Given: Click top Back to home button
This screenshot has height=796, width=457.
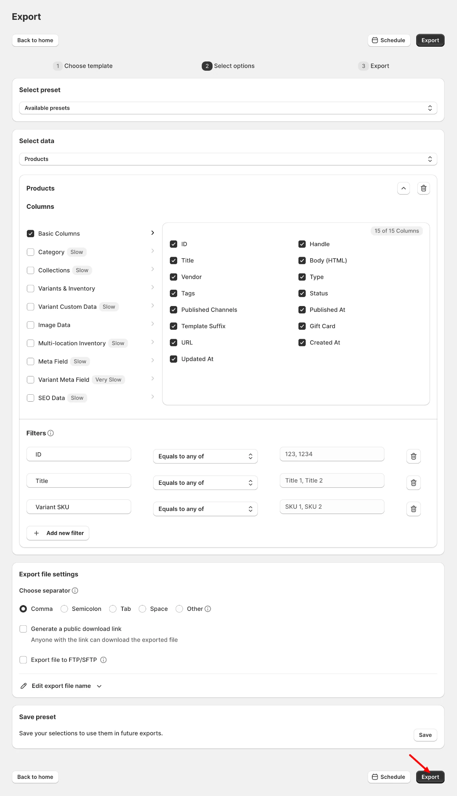Looking at the screenshot, I should pos(35,40).
